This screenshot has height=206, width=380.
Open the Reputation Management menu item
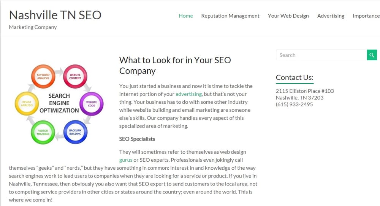click(x=230, y=16)
